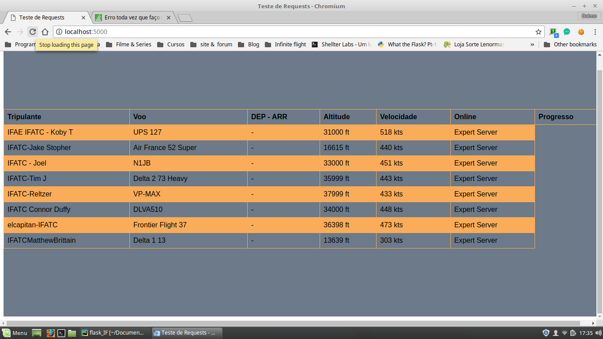Click the Progresso column header
The width and height of the screenshot is (603, 339).
[x=565, y=117]
